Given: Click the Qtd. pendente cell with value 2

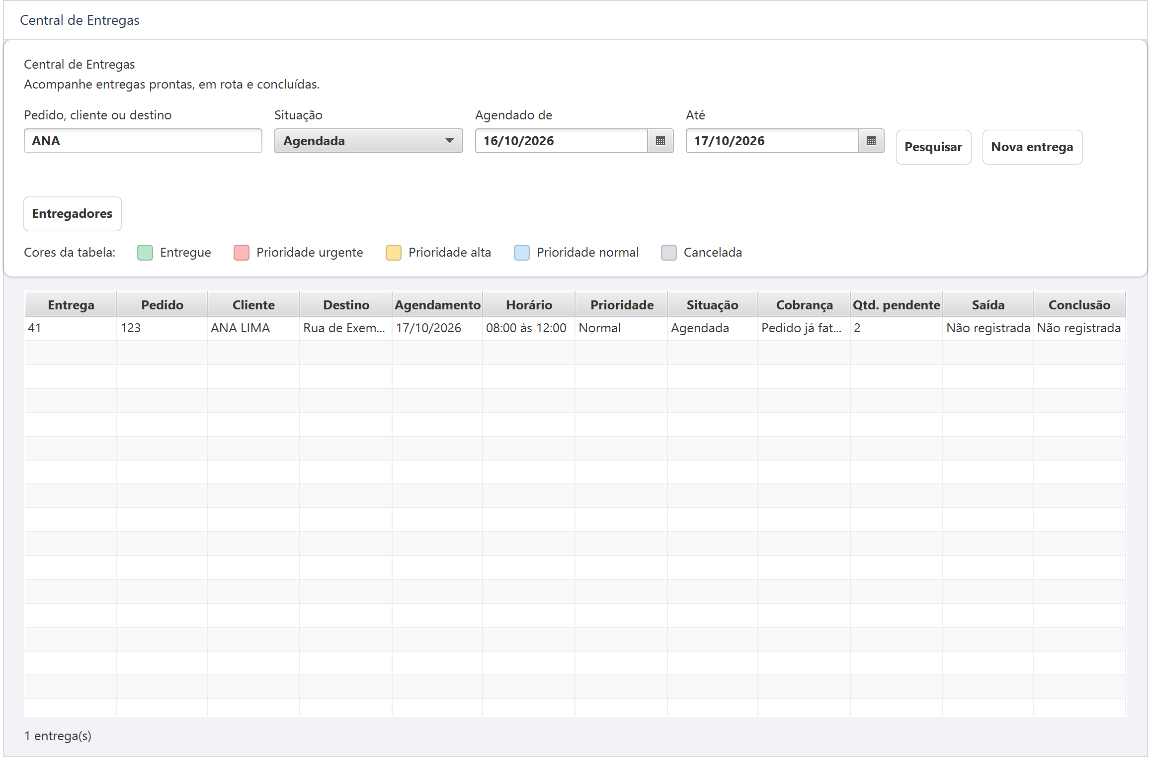Looking at the screenshot, I should 897,328.
